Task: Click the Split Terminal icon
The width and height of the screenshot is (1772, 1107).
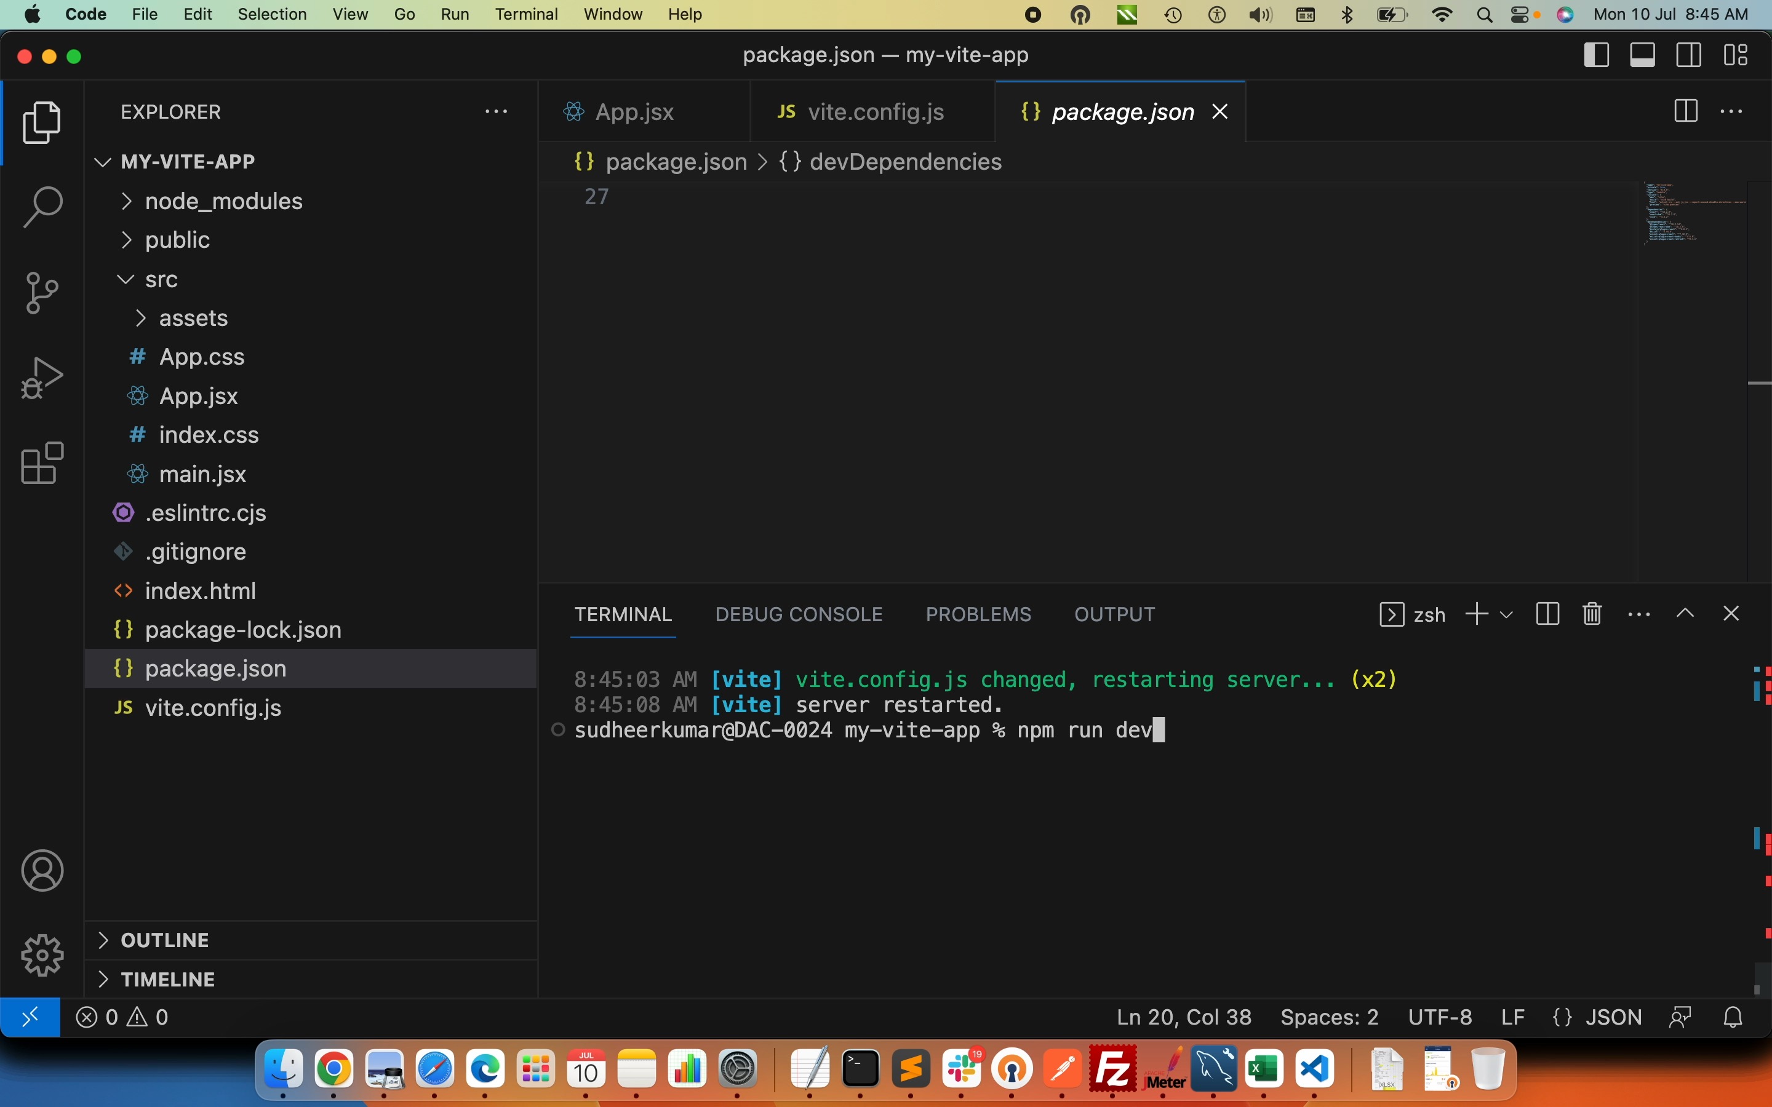Action: 1547,614
